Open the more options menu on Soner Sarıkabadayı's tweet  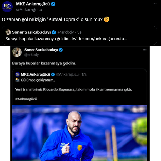tap(144, 50)
